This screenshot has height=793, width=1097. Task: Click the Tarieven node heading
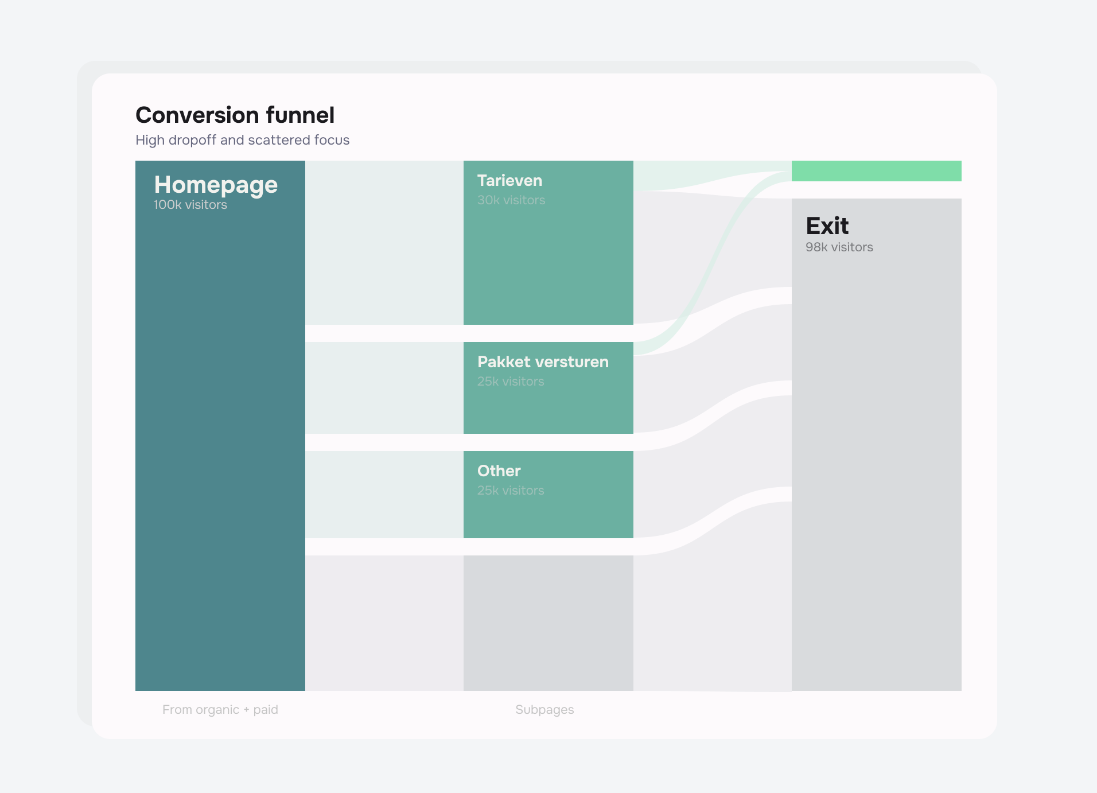click(509, 181)
